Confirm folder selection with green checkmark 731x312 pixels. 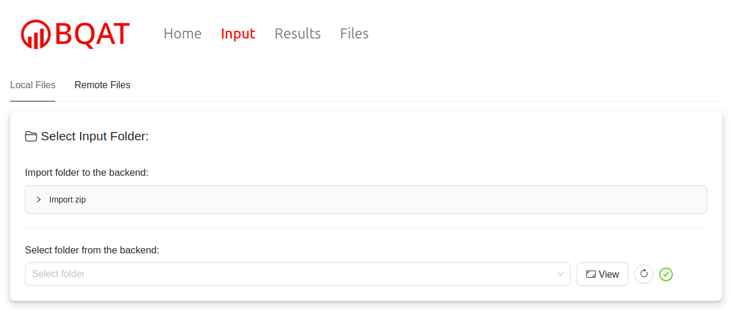[x=666, y=274]
